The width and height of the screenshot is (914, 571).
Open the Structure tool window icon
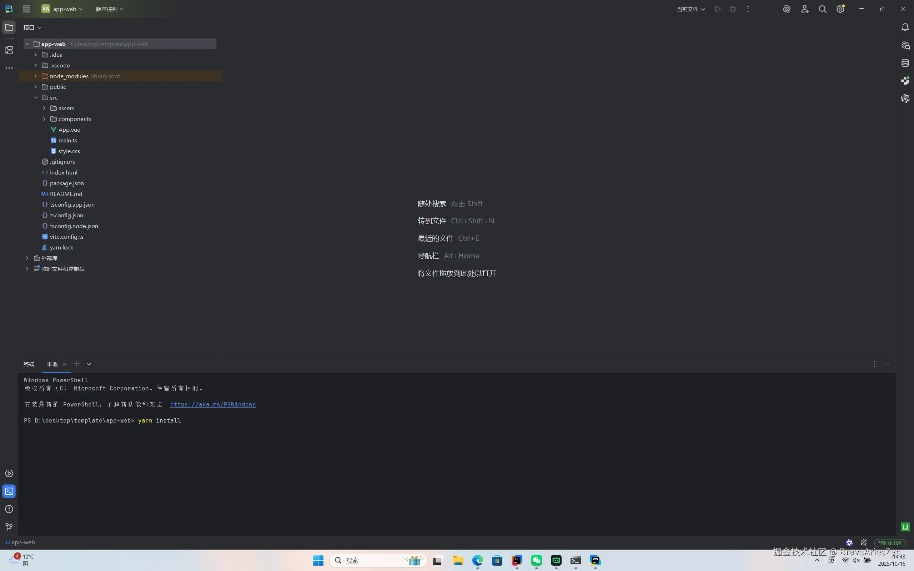pos(9,50)
